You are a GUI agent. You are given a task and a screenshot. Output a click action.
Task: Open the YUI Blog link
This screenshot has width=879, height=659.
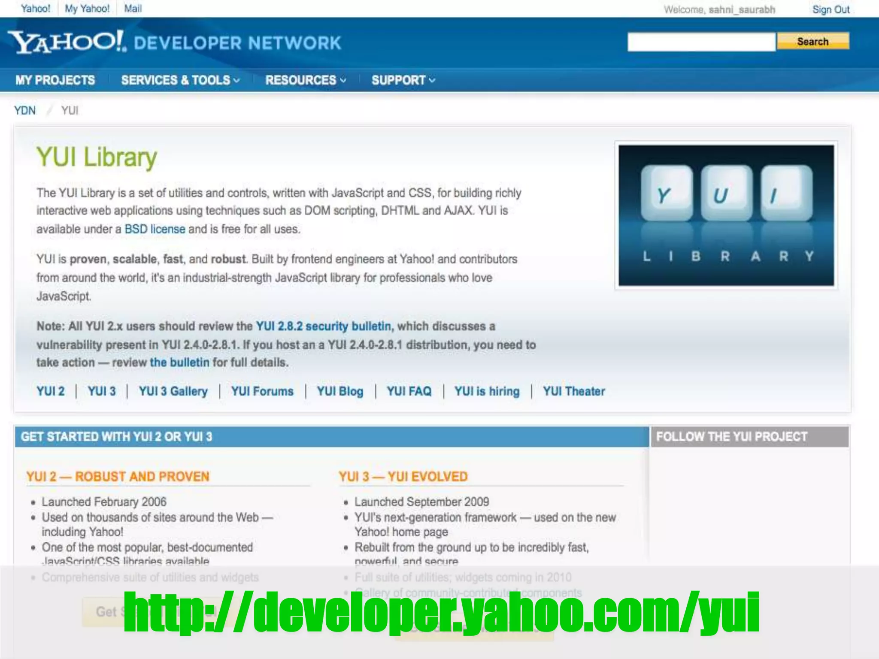[340, 391]
